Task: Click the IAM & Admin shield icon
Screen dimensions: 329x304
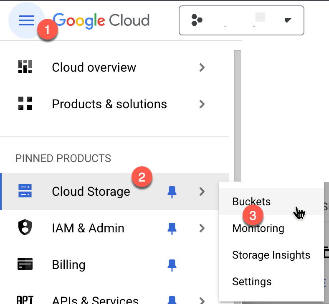Action: pos(25,228)
